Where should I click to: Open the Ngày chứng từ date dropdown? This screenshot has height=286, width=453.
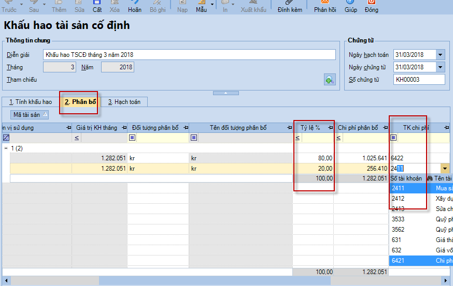(x=440, y=67)
